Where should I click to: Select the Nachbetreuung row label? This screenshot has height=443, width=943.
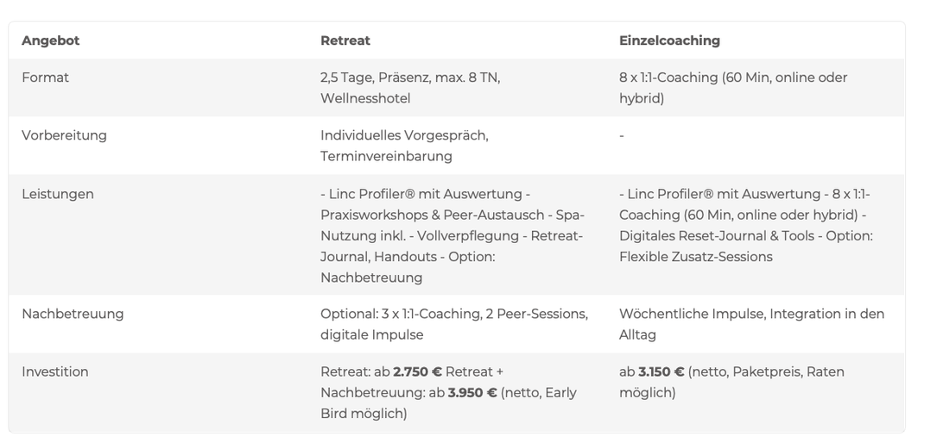[x=73, y=314]
